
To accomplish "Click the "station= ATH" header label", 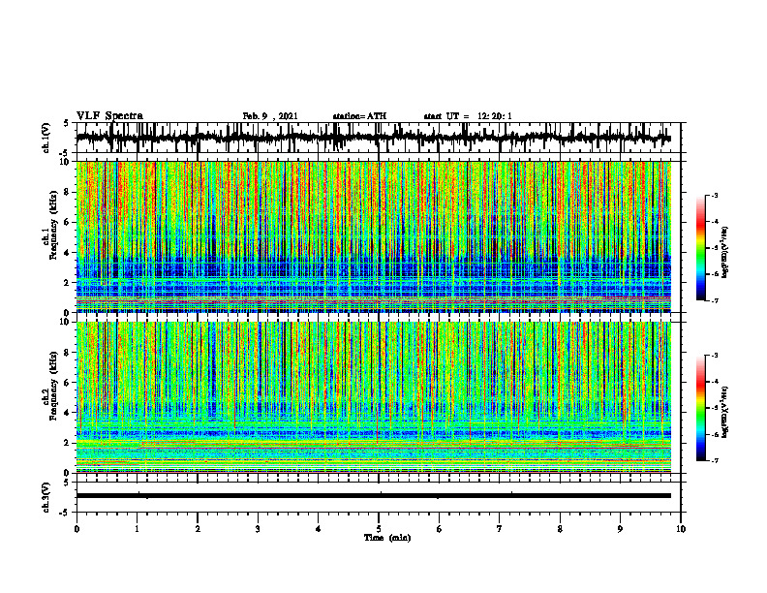I will [x=359, y=116].
